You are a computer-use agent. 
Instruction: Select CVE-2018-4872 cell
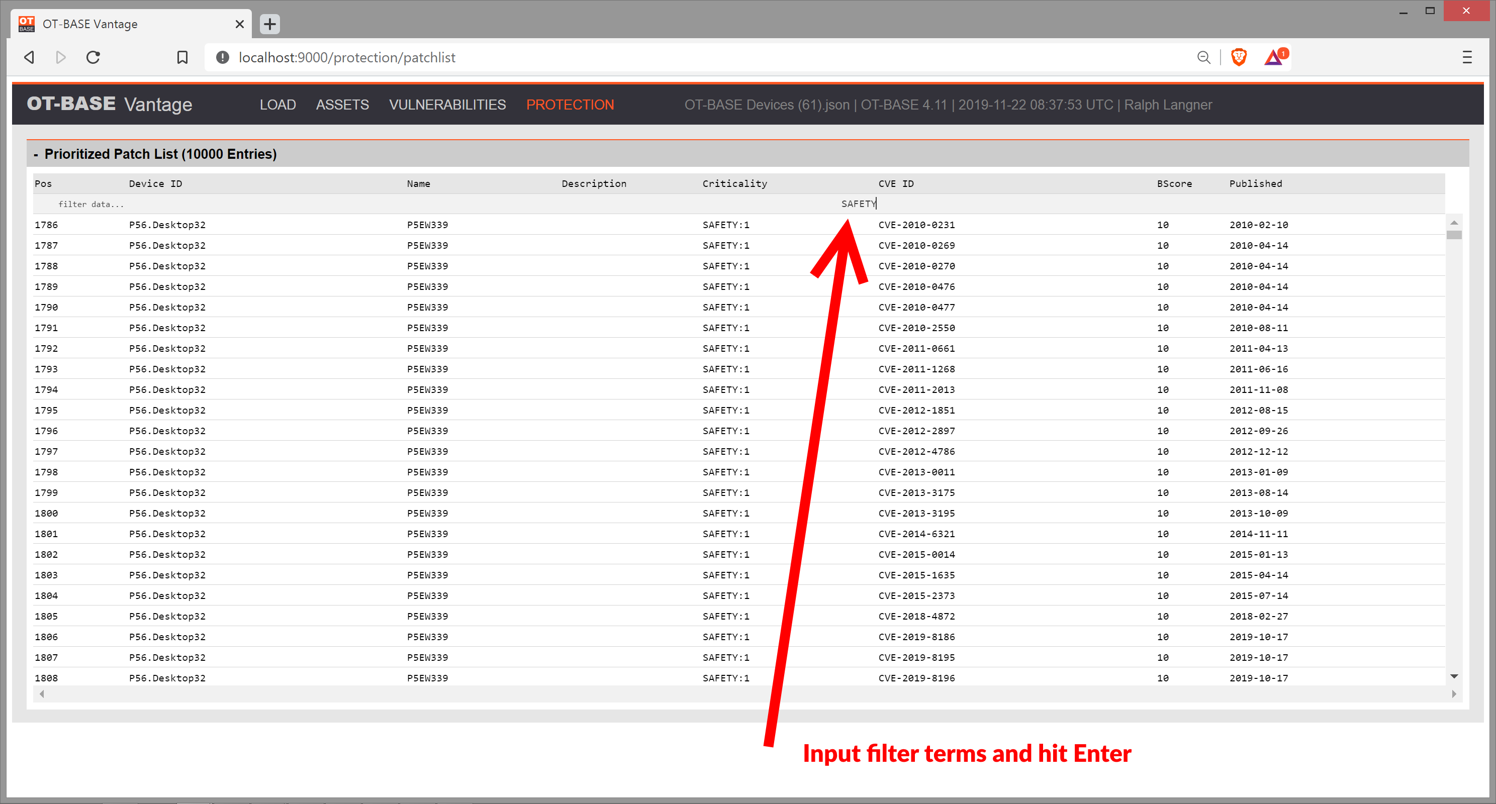[916, 617]
